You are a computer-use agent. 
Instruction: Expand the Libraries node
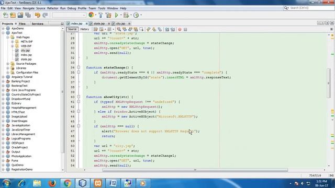(8, 68)
